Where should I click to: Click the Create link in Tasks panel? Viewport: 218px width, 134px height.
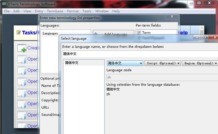click(x=32, y=48)
